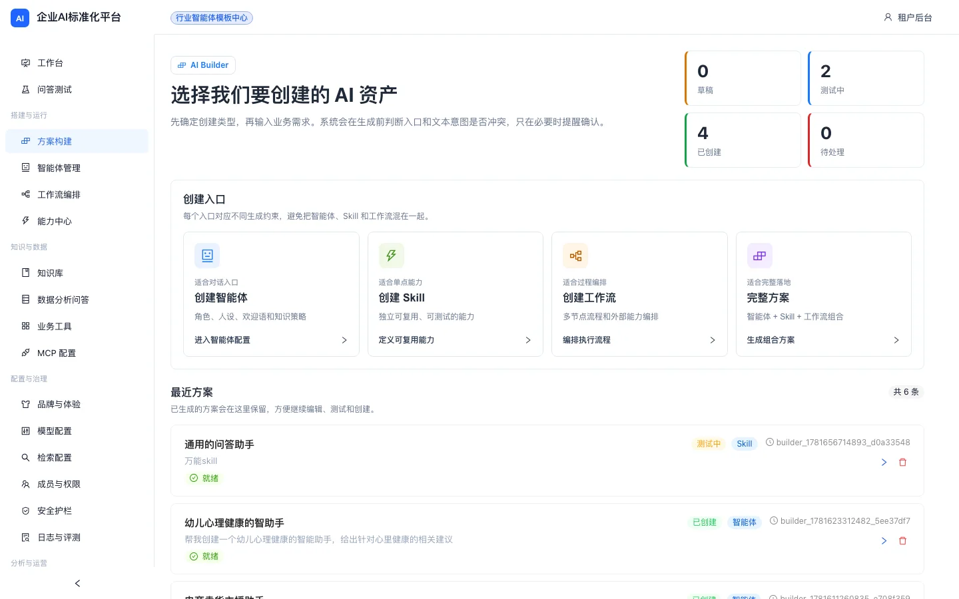Delete the 幼儿心理健康的智助手 entry
The height and width of the screenshot is (599, 959).
pos(903,541)
